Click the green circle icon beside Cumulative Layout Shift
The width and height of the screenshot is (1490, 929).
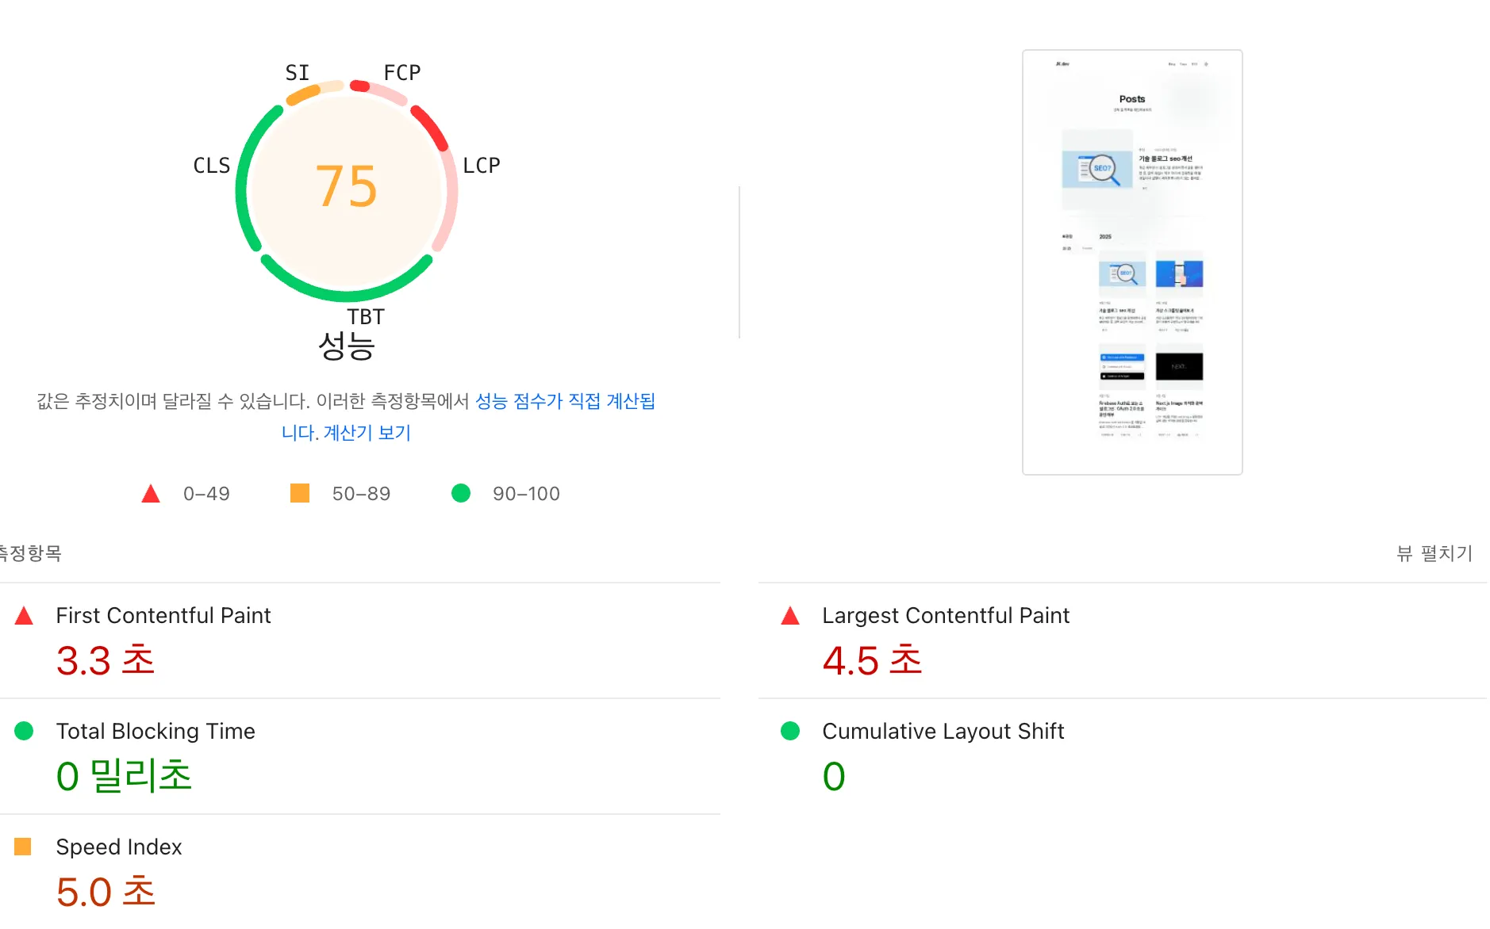click(790, 731)
